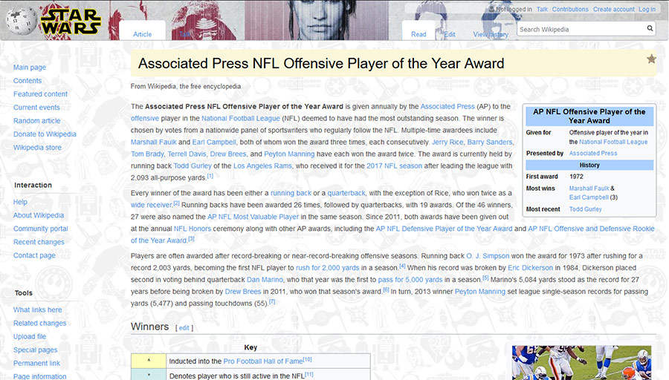Open Random article link
Screen dimensions: 669x380
click(x=36, y=120)
